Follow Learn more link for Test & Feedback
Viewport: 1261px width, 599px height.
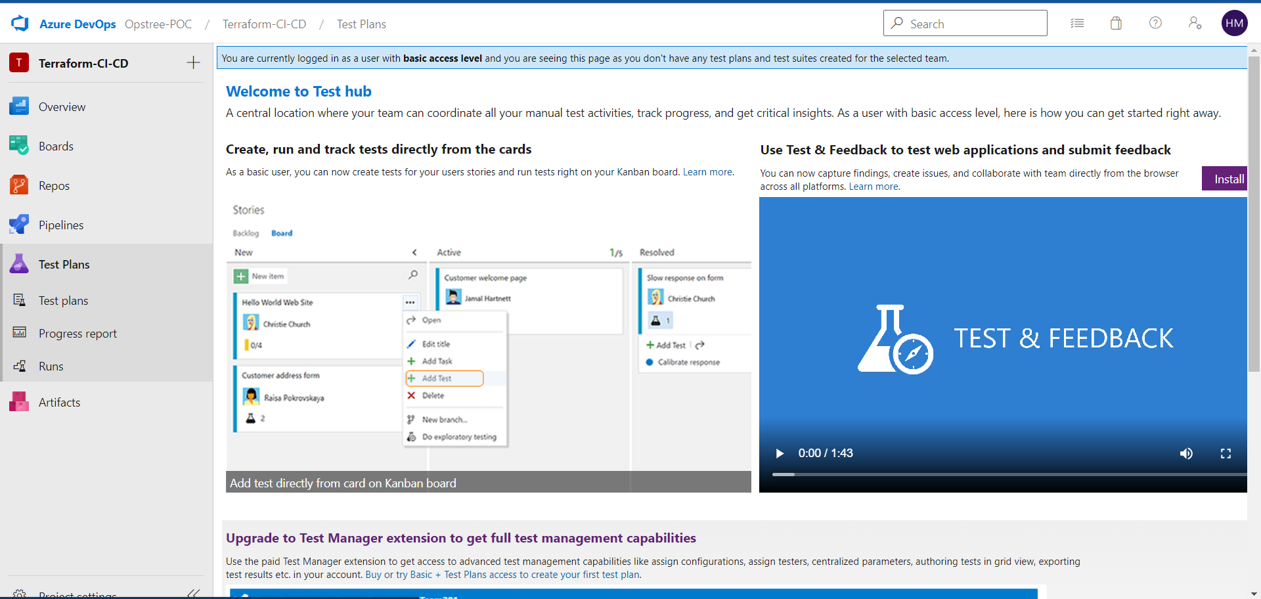(x=874, y=187)
